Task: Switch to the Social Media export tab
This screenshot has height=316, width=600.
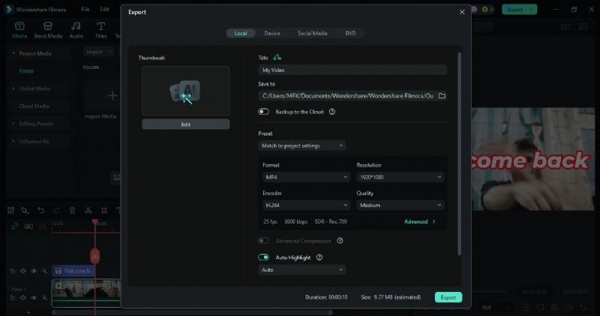Action: tap(312, 33)
